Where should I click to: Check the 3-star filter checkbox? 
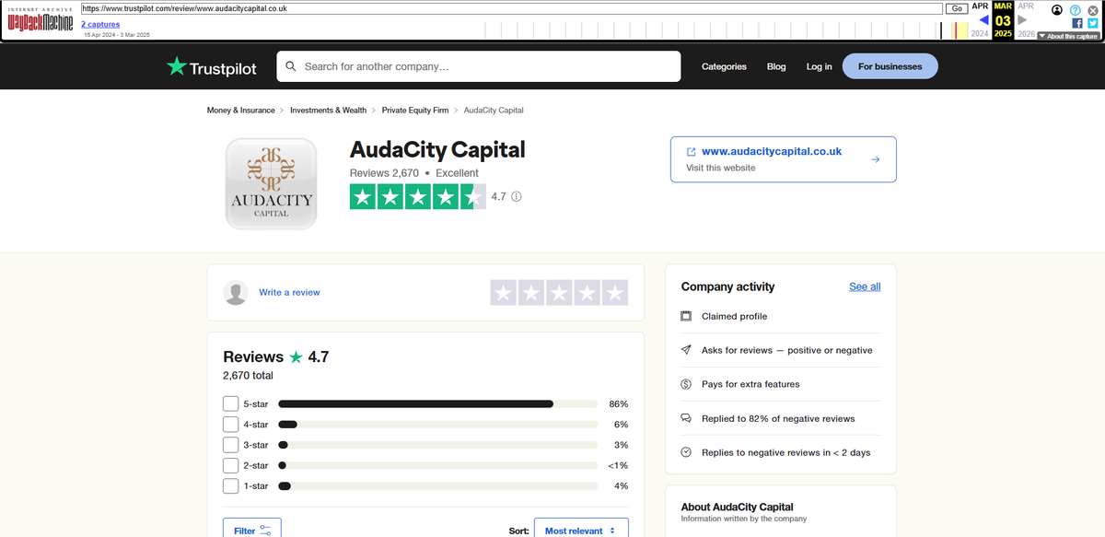[230, 445]
